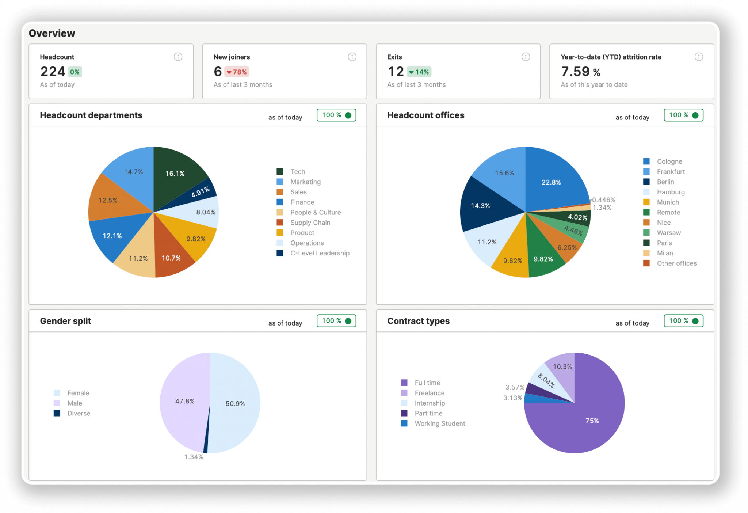Toggle Internship contract legend entry
This screenshot has width=748, height=513.
tap(423, 403)
